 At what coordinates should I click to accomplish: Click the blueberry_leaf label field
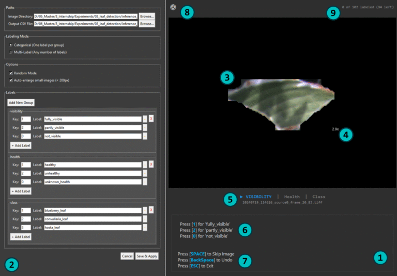[92, 210]
